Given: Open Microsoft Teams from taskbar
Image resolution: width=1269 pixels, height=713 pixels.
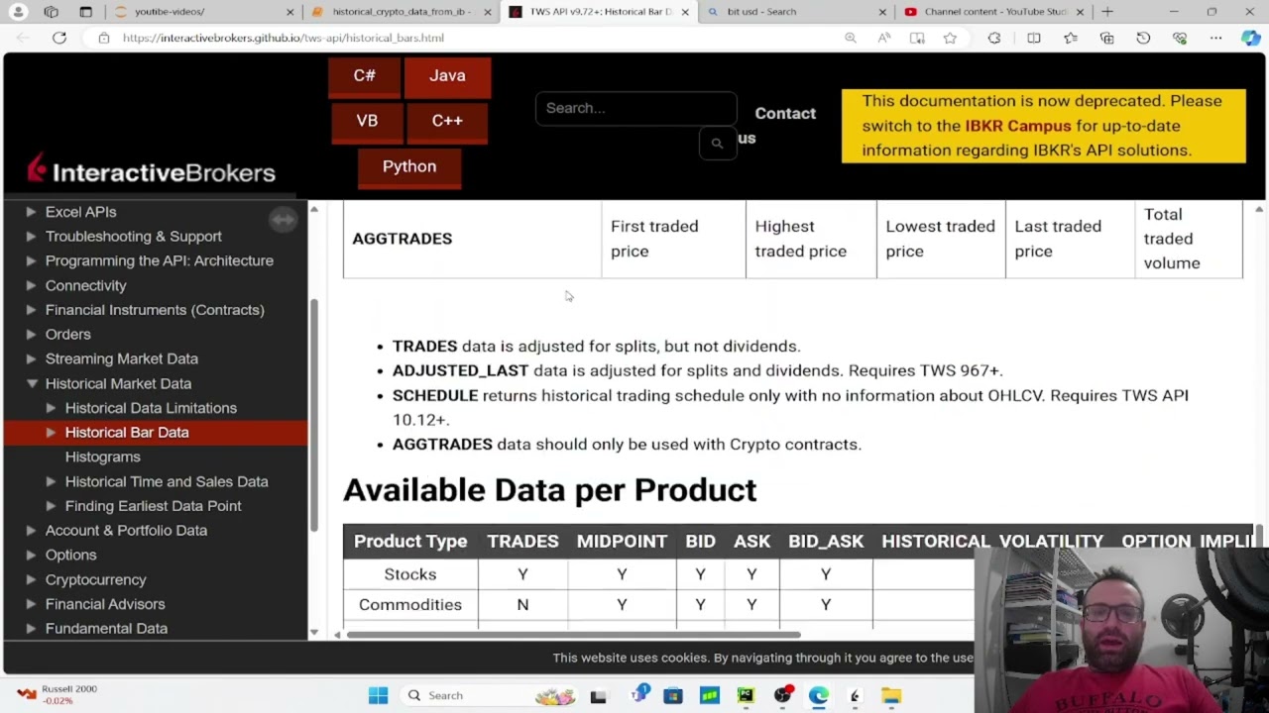Looking at the screenshot, I should pos(639,695).
